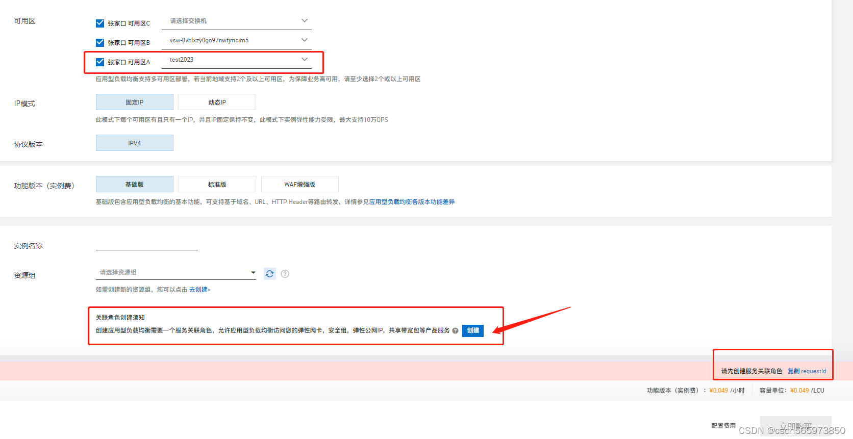This screenshot has height=439, width=853.
Task: Click the 立即购买 button
Action: tap(795, 426)
